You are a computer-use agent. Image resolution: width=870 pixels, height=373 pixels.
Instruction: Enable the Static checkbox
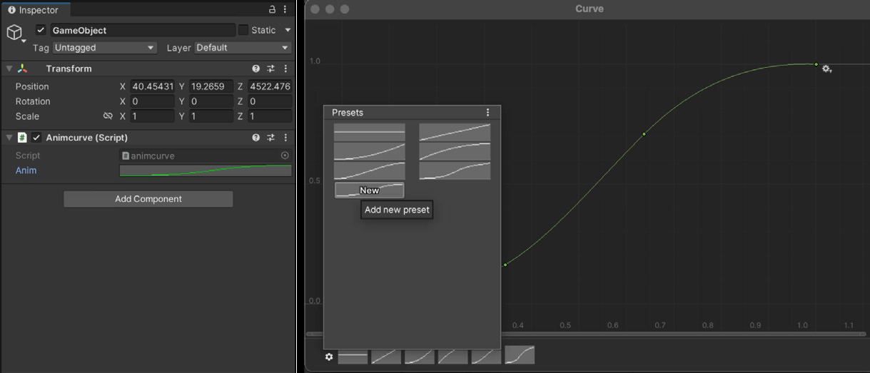(x=243, y=30)
